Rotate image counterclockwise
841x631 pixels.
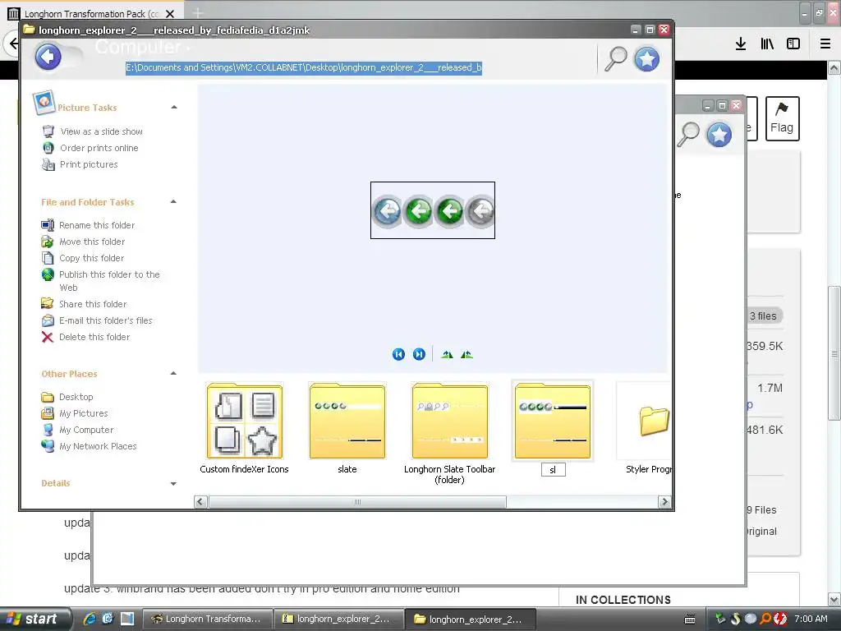point(466,355)
